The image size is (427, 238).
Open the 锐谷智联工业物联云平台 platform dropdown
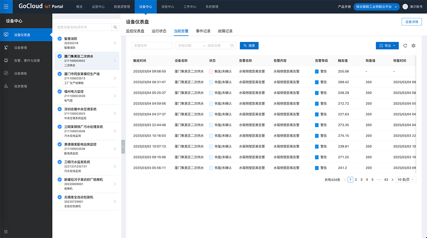click(376, 7)
